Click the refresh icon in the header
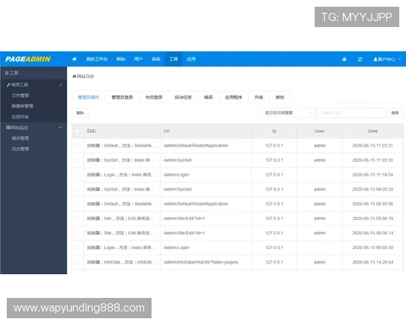The height and width of the screenshot is (325, 406). [360, 59]
